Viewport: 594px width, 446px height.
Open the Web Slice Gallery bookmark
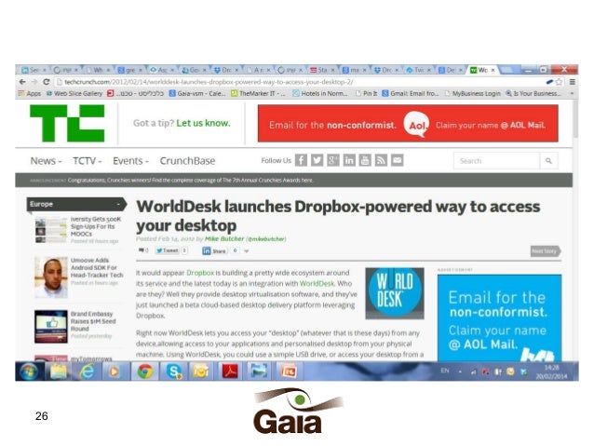pyautogui.click(x=74, y=93)
